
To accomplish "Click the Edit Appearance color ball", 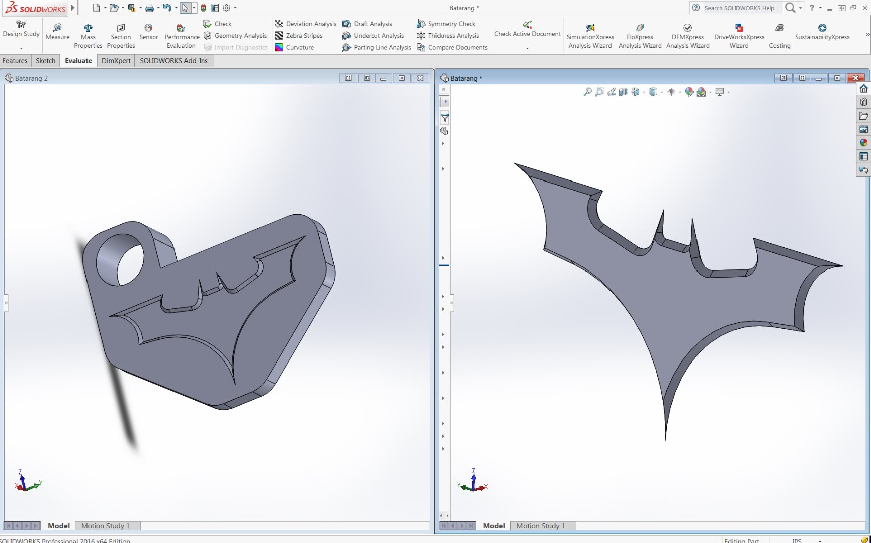I will [689, 92].
